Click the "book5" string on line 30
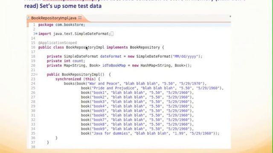Screen dimensions: 273x153 [99, 110]
